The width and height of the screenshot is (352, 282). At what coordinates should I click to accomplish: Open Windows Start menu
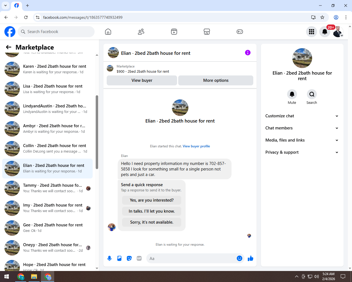click(7, 276)
